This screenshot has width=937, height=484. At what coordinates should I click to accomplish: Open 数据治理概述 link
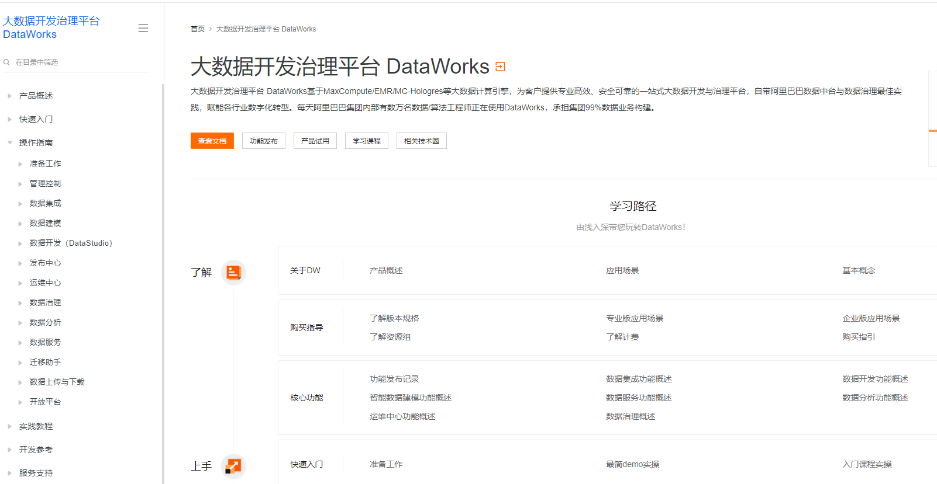pos(631,416)
